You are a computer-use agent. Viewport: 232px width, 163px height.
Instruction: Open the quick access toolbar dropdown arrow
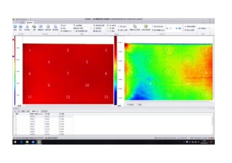coord(31,19)
